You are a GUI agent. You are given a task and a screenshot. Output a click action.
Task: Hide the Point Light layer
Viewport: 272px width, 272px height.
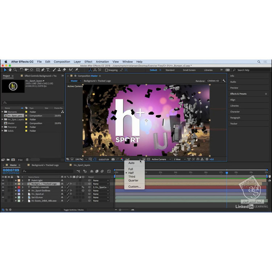(x=3, y=180)
